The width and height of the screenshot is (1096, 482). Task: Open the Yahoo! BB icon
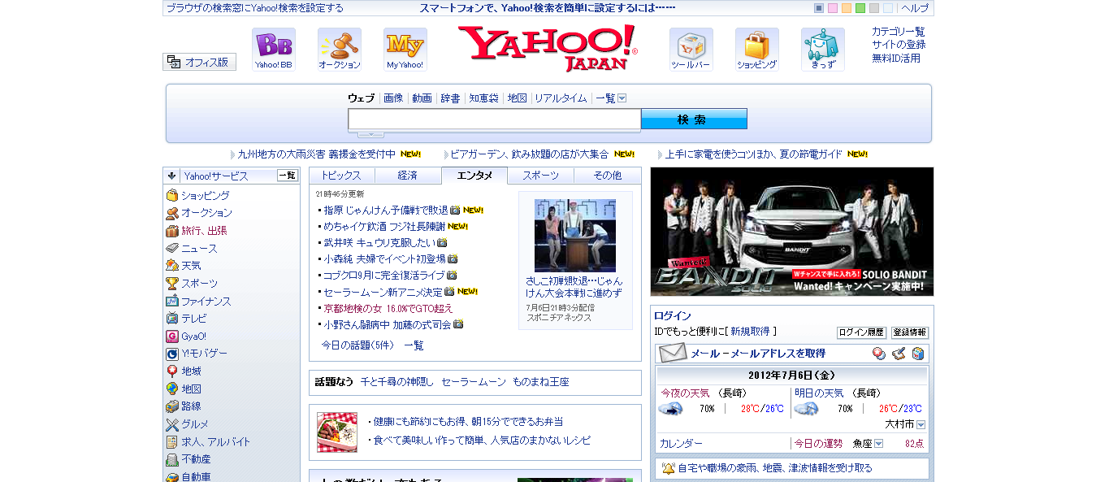[x=274, y=50]
